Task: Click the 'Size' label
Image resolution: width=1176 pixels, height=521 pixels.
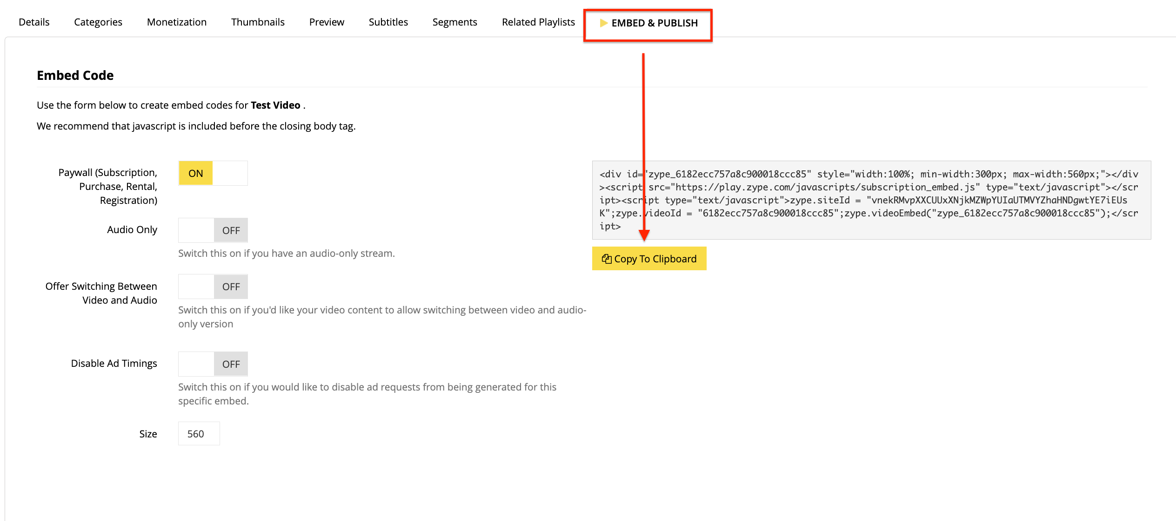Action: (x=148, y=434)
